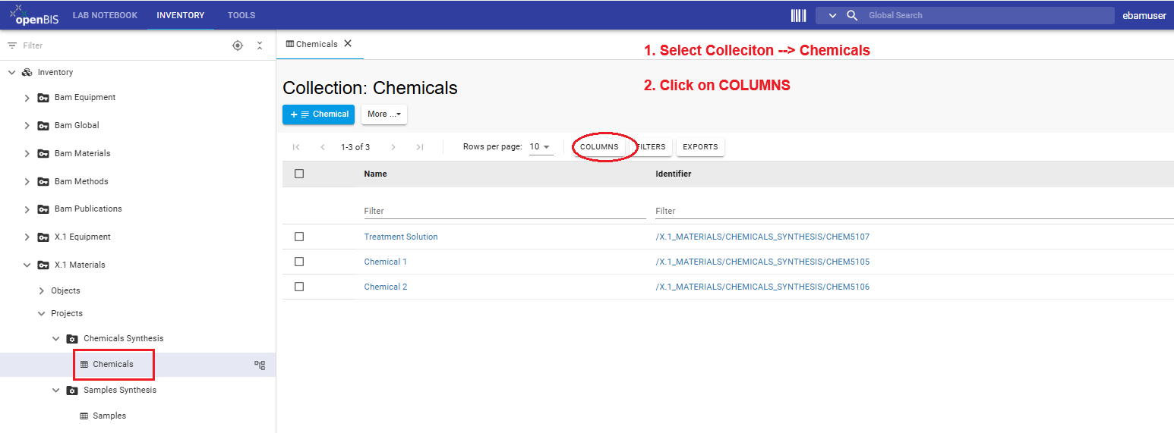Click the COLUMNS button
Viewport: 1174px width, 433px height.
(599, 147)
